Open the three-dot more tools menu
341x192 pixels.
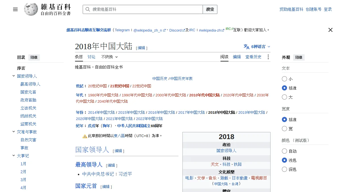[268, 57]
